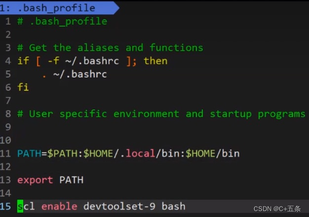Click line number 10 in the gutter
The height and width of the screenshot is (217, 309).
[5, 141]
